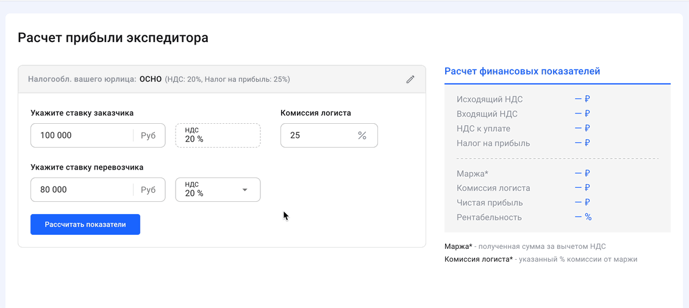Click the Руб suffix in carrier rate field

(x=148, y=190)
